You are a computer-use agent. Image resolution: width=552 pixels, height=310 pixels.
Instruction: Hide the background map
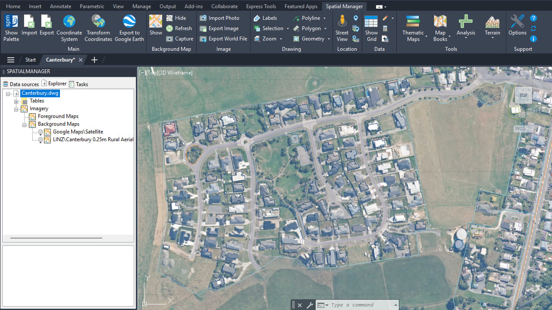coord(176,18)
